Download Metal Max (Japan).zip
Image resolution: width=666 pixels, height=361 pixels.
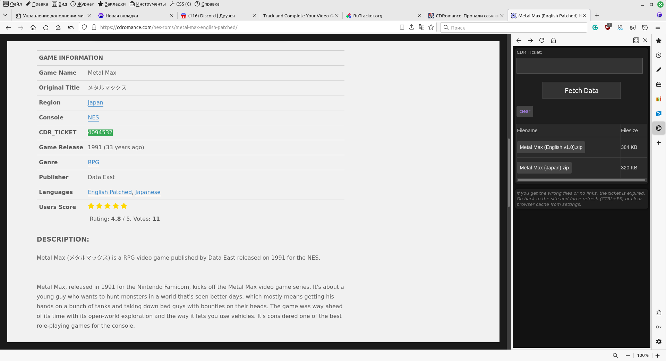pyautogui.click(x=544, y=168)
